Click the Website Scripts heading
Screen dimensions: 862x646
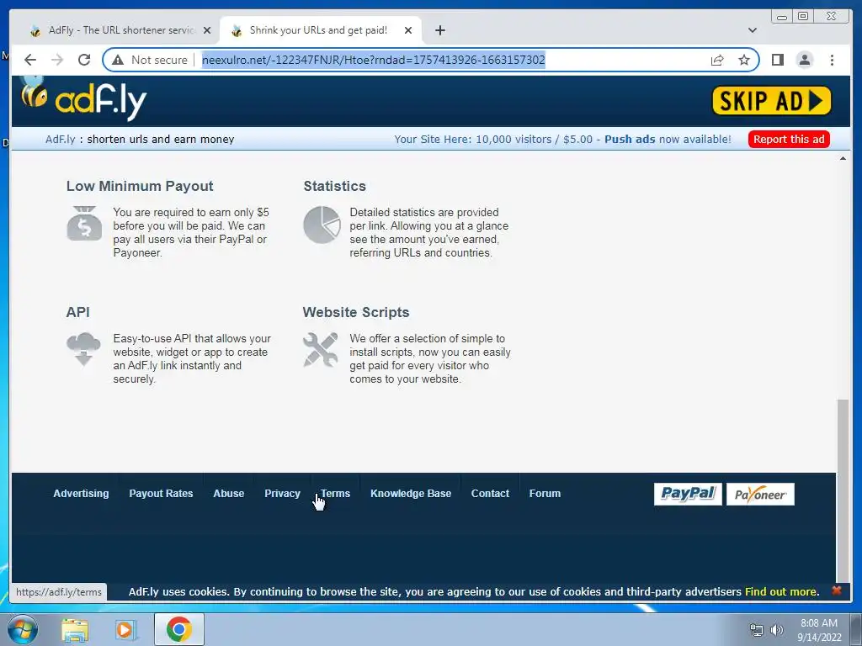click(x=356, y=312)
